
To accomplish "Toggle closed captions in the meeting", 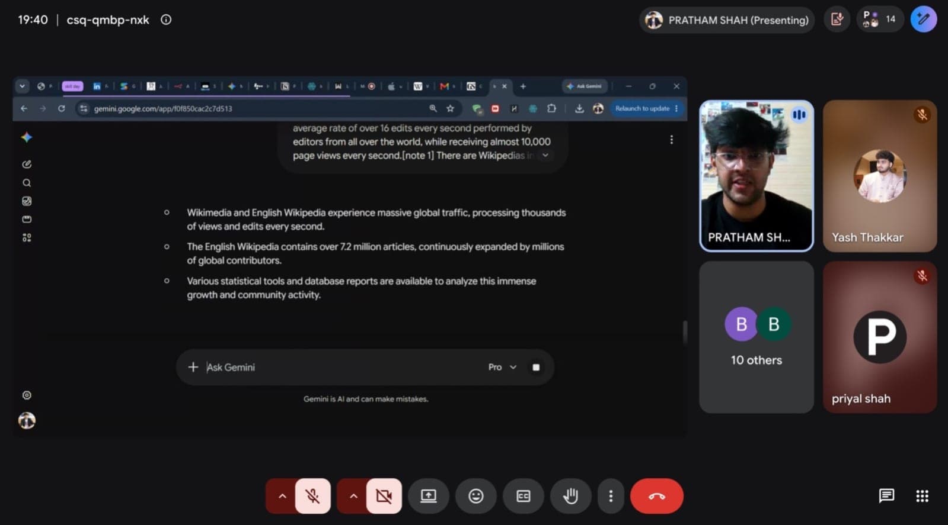I will point(523,496).
